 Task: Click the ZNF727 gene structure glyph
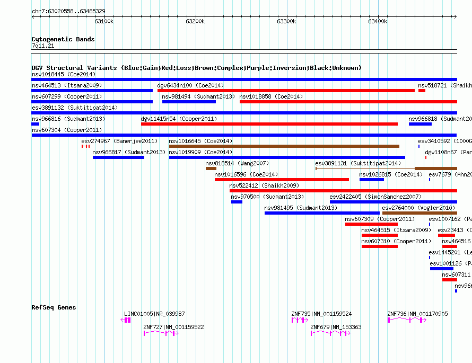point(161,333)
